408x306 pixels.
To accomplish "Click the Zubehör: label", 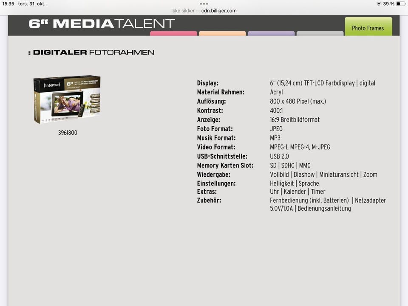I will [x=209, y=200].
